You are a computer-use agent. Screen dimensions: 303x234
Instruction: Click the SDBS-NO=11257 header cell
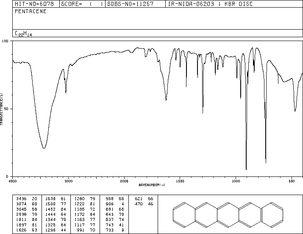pos(135,4)
